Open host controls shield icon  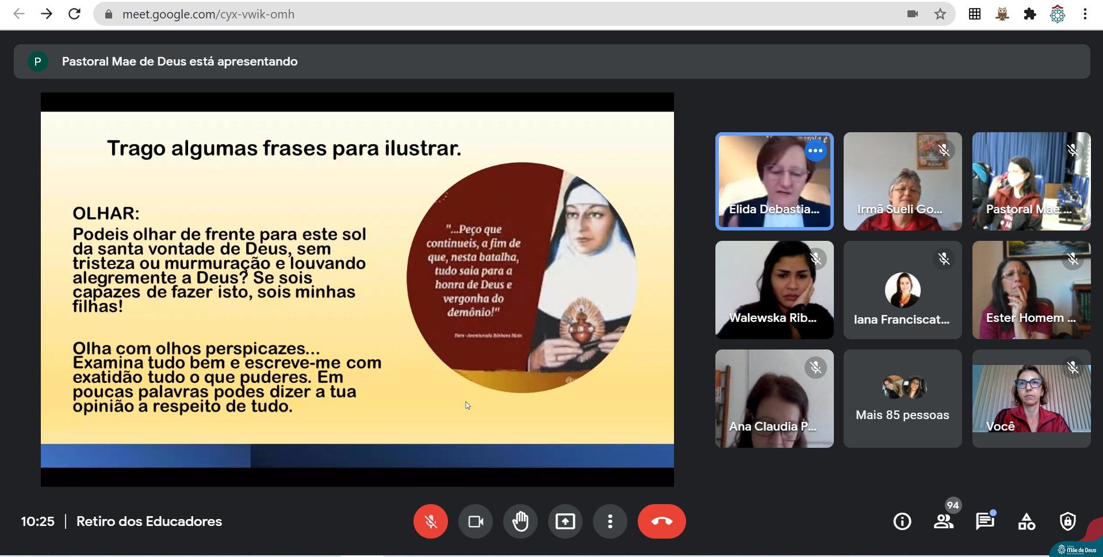[1067, 521]
